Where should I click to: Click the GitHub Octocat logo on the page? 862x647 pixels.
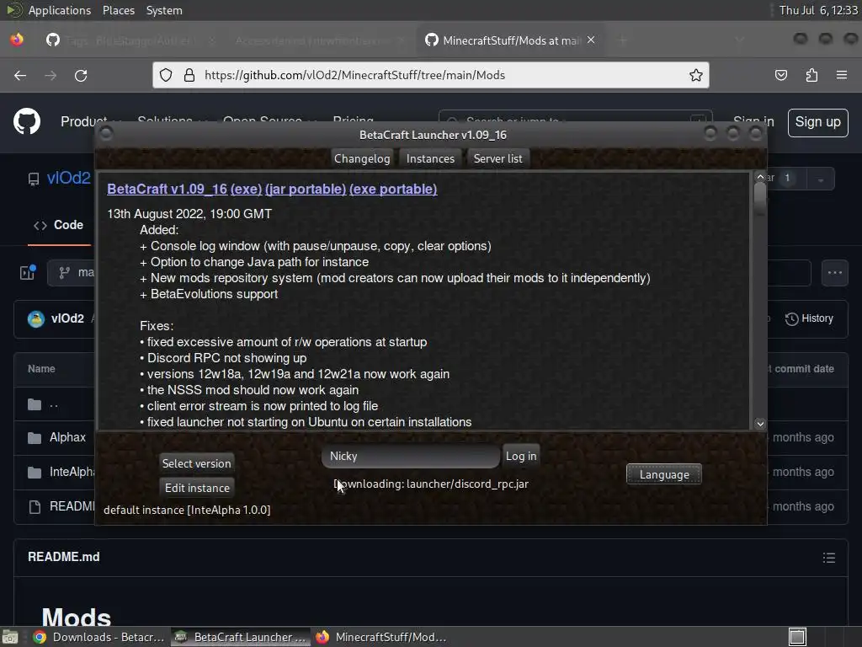(27, 121)
